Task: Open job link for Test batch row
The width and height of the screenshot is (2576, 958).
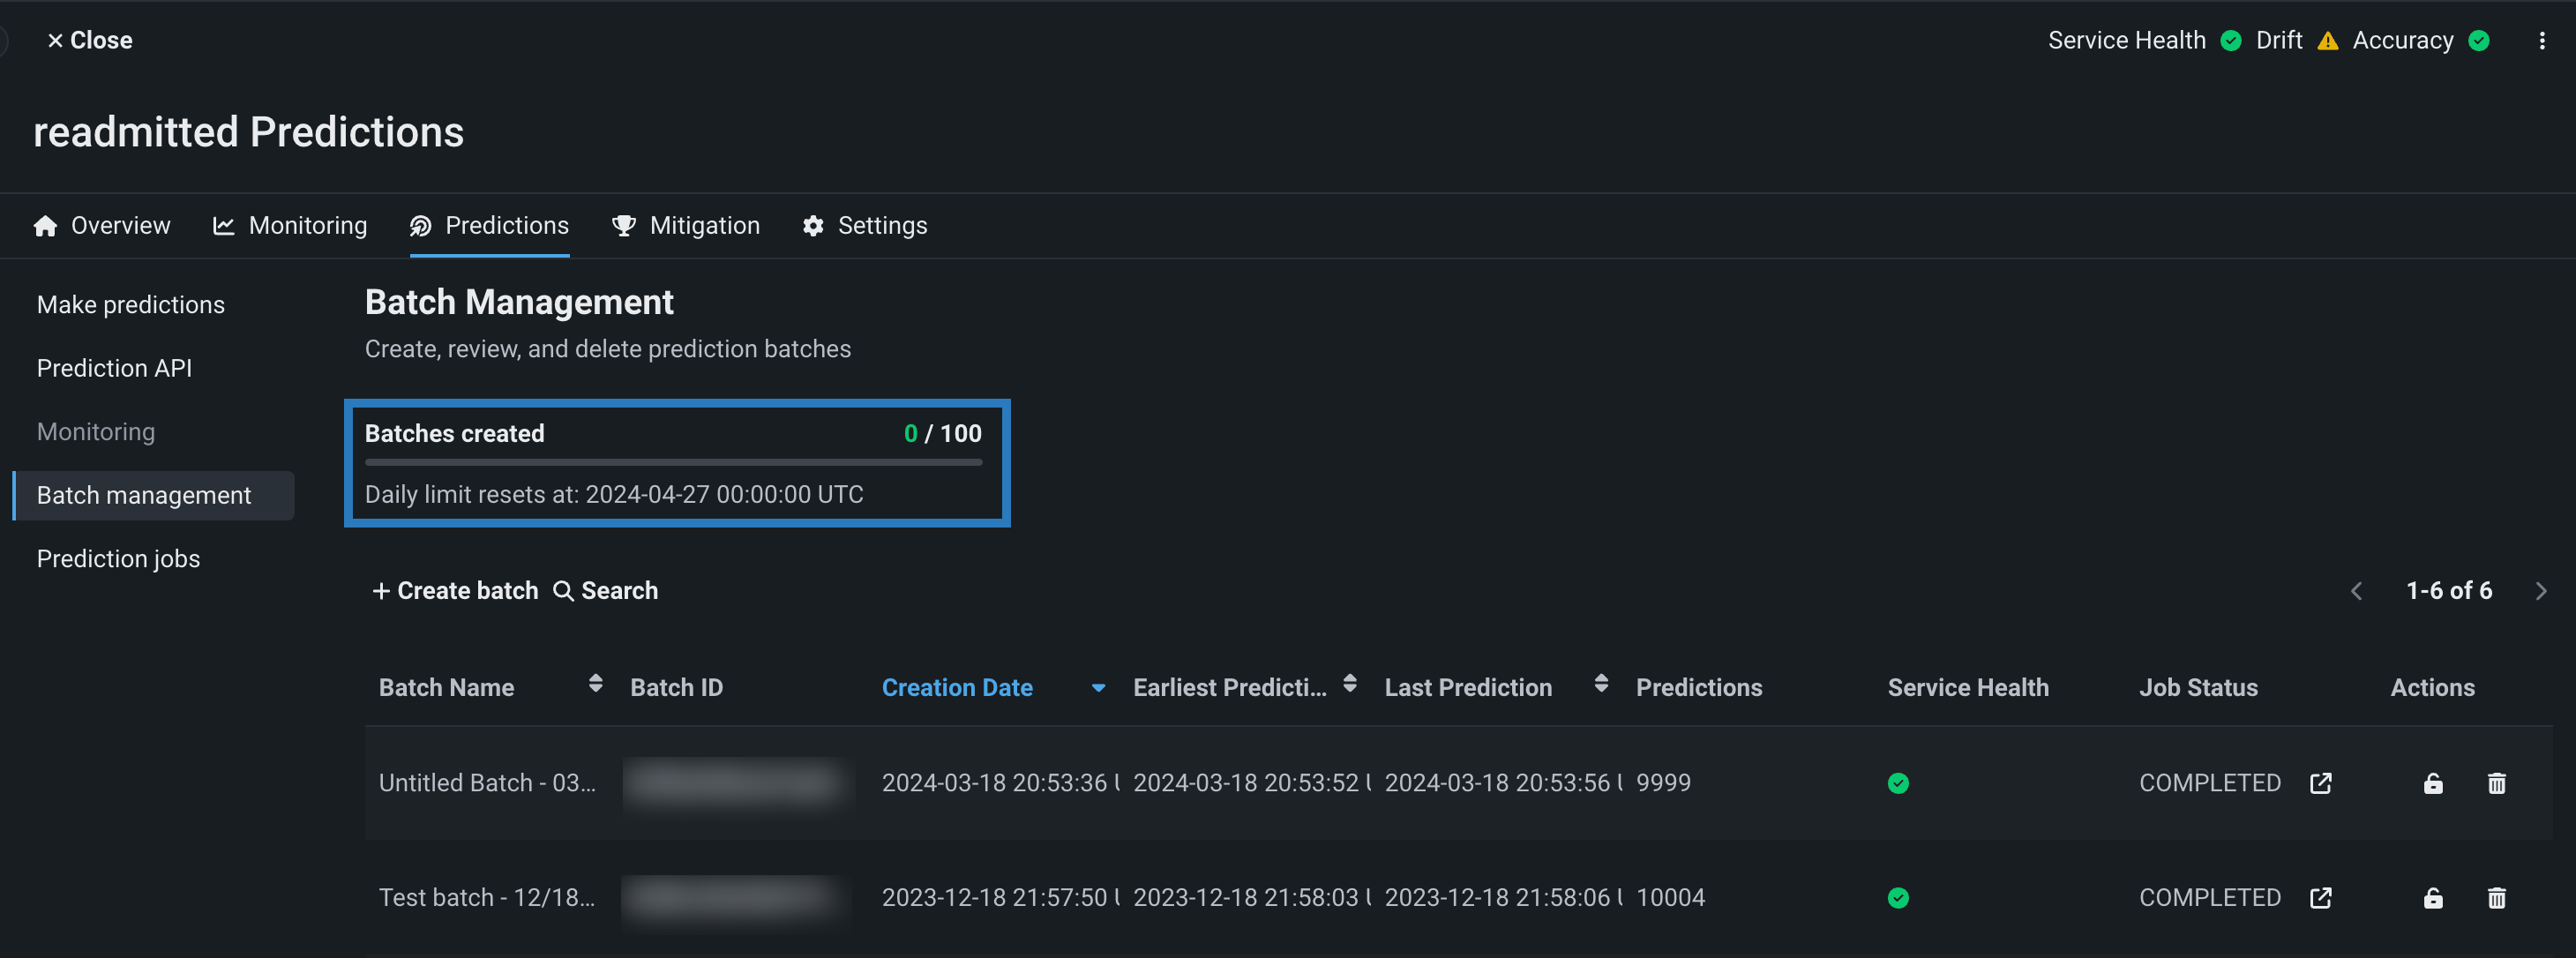Action: click(x=2320, y=898)
